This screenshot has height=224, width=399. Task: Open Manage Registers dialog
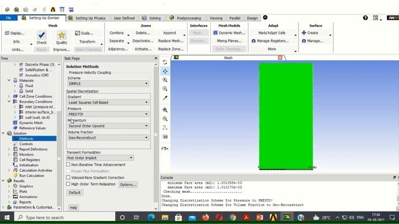270,41
